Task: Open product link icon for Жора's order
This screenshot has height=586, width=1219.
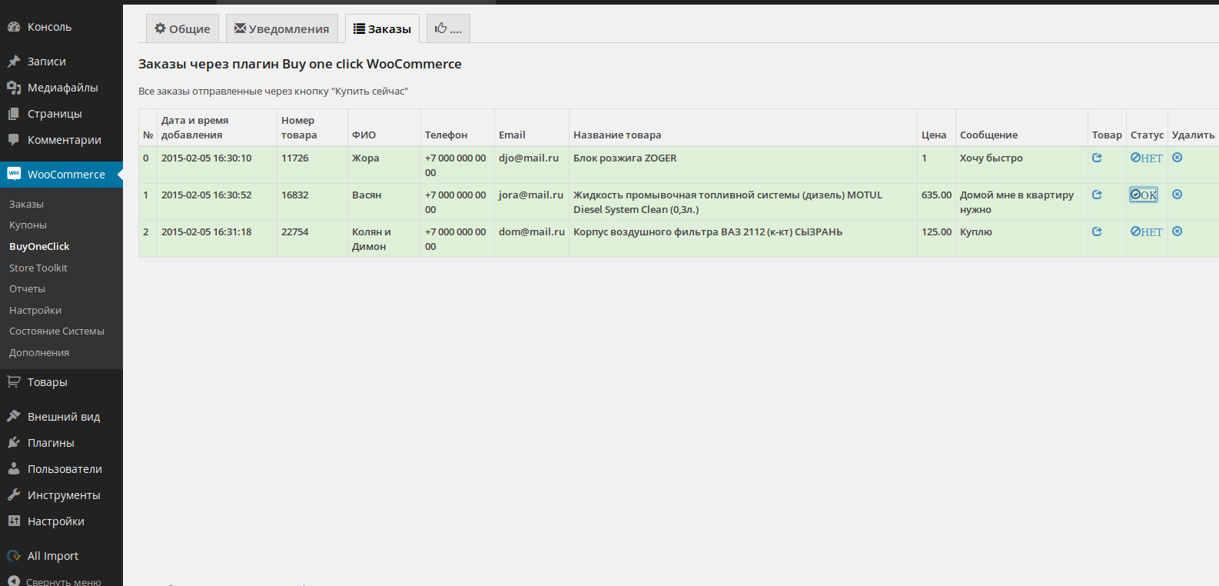Action: tap(1097, 158)
